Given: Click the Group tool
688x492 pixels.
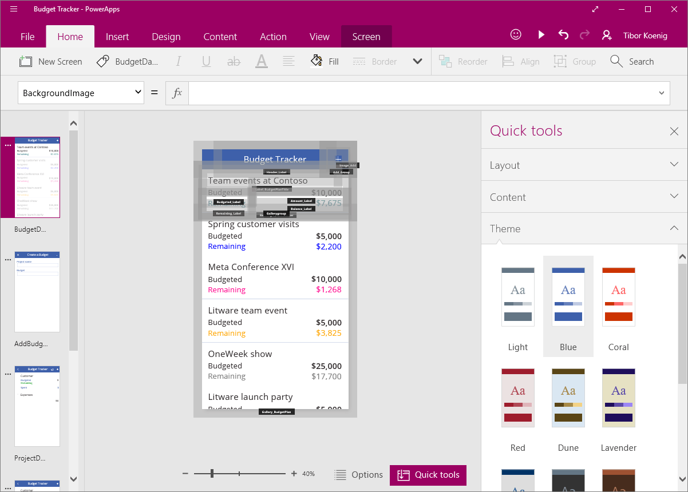Looking at the screenshot, I should (x=575, y=61).
